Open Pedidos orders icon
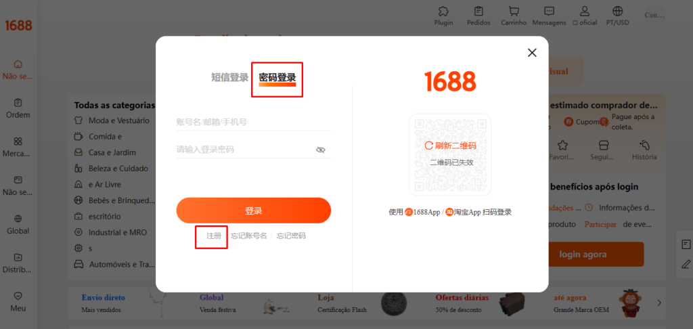 478,12
